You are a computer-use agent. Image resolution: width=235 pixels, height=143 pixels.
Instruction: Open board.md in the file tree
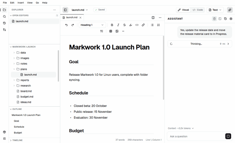point(26,91)
